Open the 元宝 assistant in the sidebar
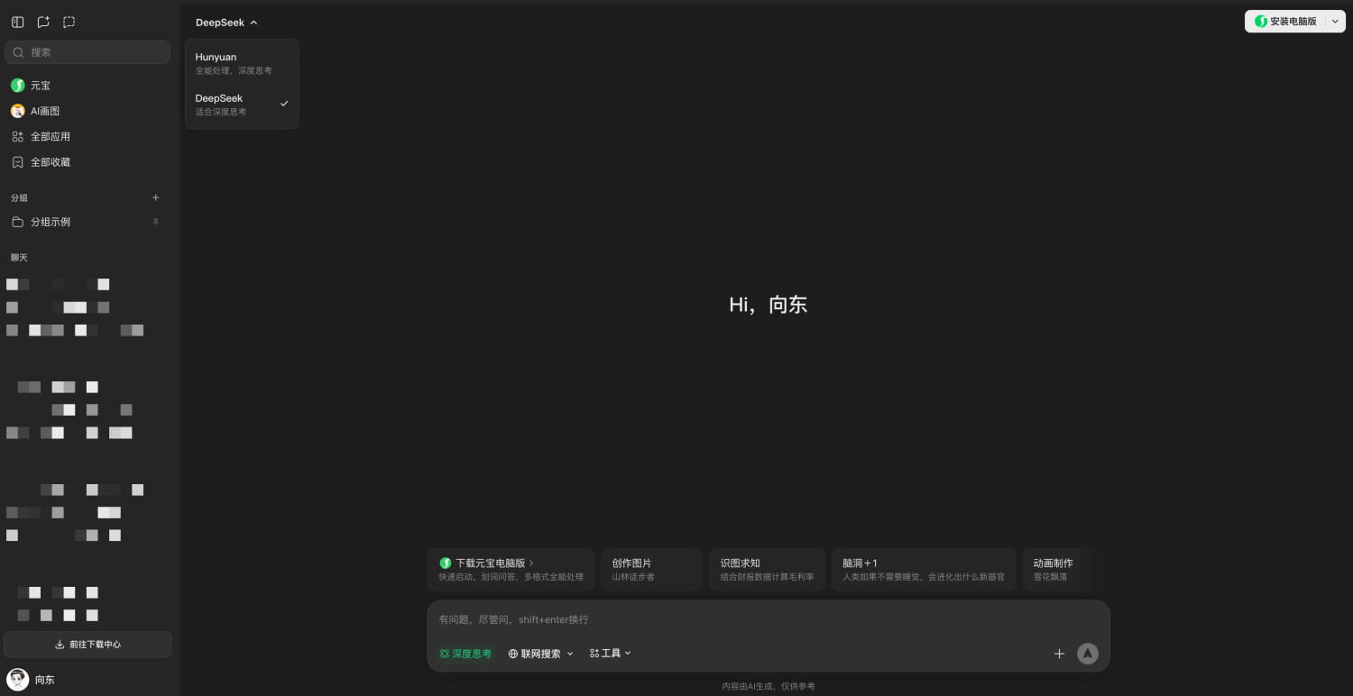The width and height of the screenshot is (1353, 696). [x=41, y=86]
